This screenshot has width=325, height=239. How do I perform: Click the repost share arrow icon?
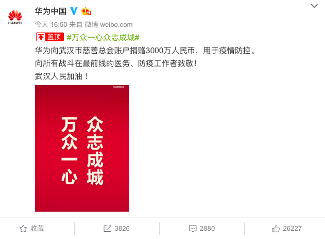[x=107, y=229]
